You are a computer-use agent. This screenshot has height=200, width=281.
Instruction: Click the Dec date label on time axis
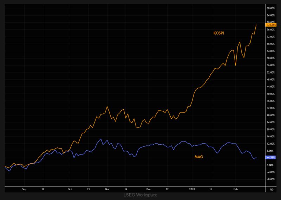pos(148,189)
